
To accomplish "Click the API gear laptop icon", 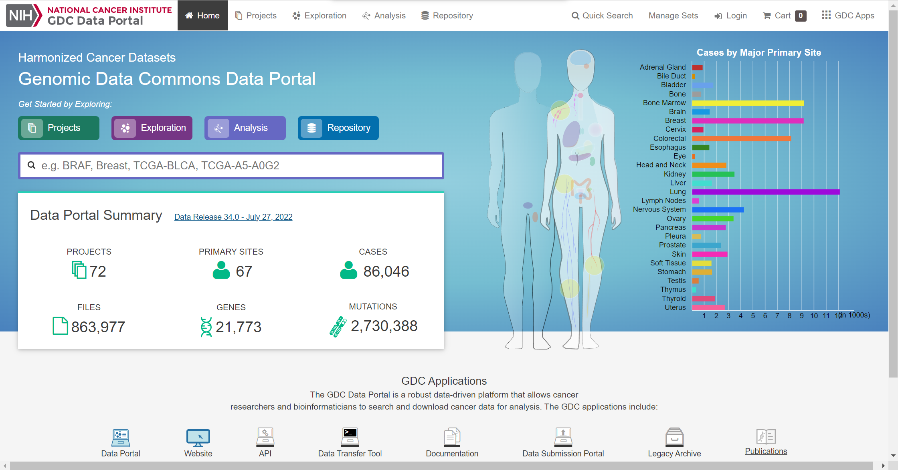I will 265,437.
